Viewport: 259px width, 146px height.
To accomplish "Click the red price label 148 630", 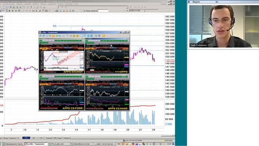I will [x=170, y=61].
